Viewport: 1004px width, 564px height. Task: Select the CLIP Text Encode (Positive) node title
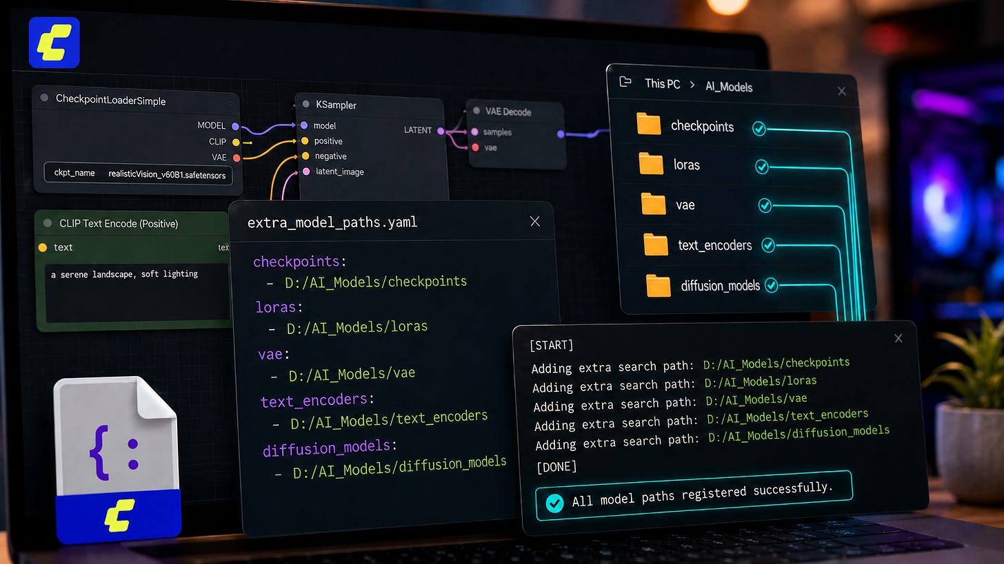click(x=119, y=224)
